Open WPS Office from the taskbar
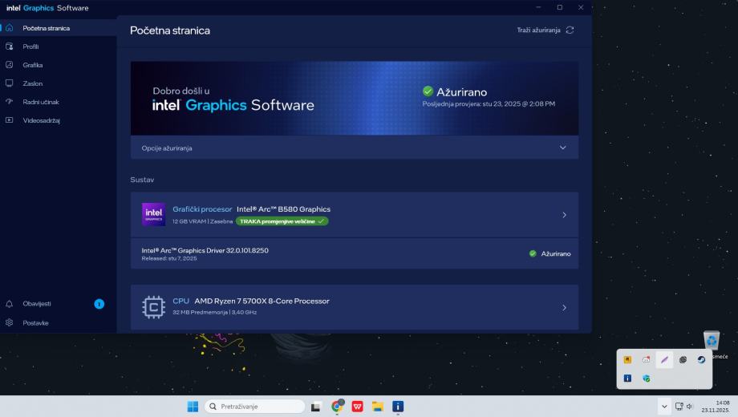Viewport: 738px width, 417px height. click(358, 407)
